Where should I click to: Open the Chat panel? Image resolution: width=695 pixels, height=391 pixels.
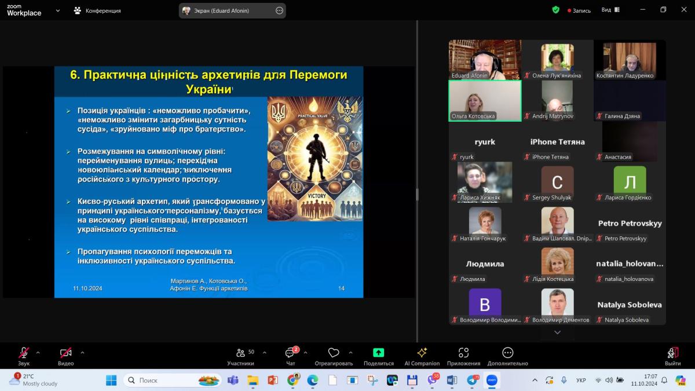[290, 353]
